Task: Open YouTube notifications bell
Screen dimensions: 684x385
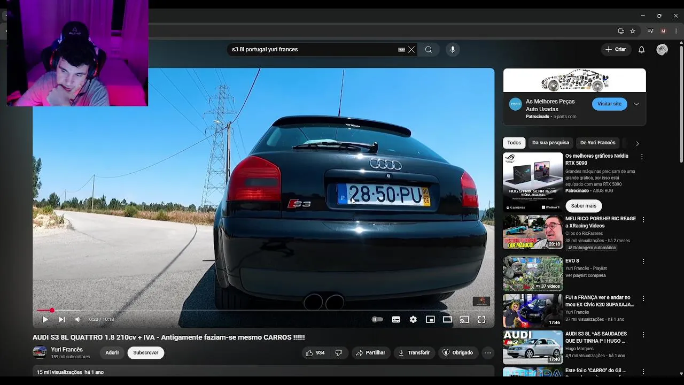Action: point(641,50)
